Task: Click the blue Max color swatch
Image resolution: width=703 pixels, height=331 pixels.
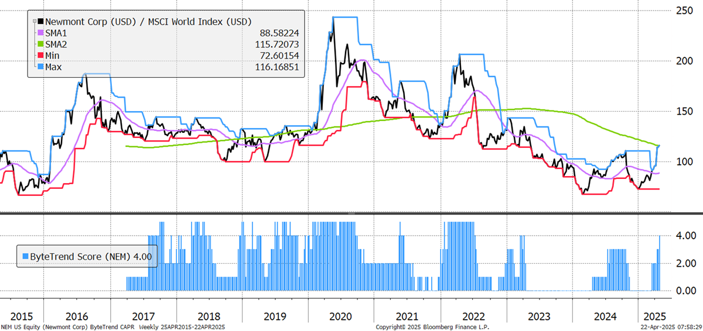Action: click(40, 67)
